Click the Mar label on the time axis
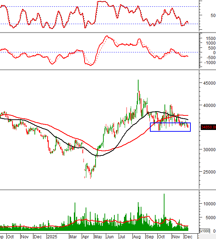Image resolution: width=216 pixels, height=239 pixels. click(x=73, y=236)
